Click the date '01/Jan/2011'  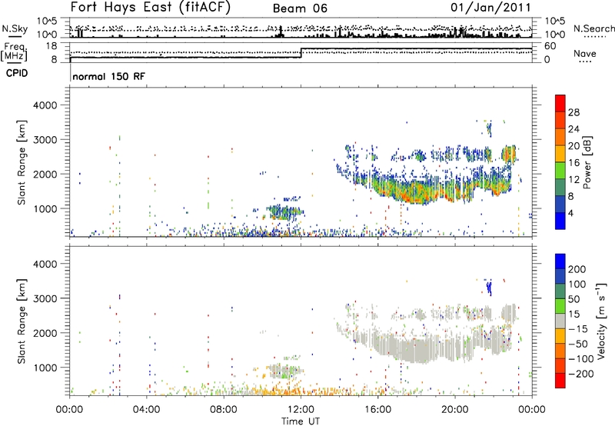(x=490, y=8)
